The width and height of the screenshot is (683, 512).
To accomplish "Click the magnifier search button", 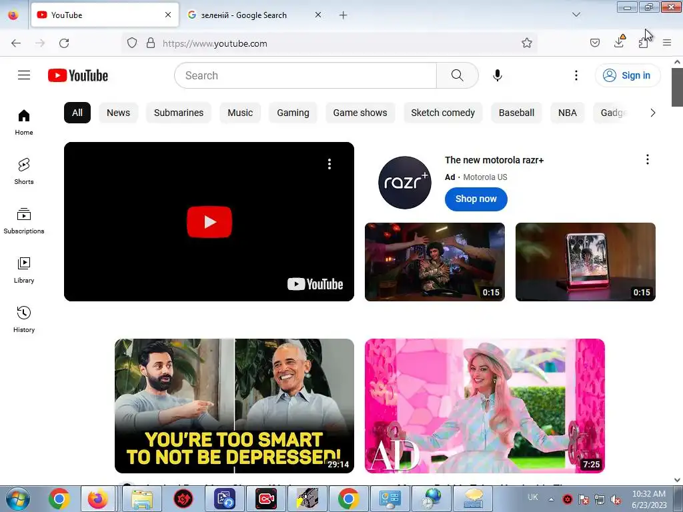I will 458,75.
